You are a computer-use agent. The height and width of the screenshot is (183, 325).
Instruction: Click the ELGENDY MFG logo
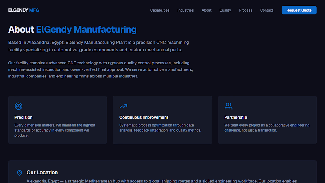coord(24,10)
